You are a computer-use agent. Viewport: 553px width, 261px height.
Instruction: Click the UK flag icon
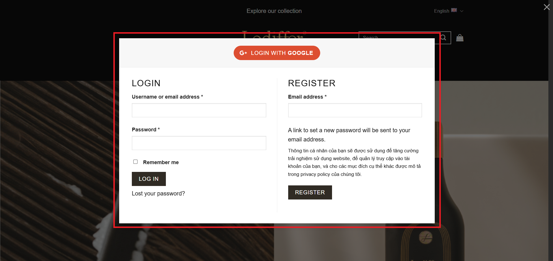(454, 10)
